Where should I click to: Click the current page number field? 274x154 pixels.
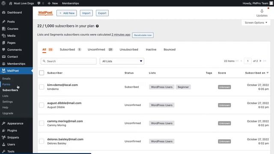[247, 61]
